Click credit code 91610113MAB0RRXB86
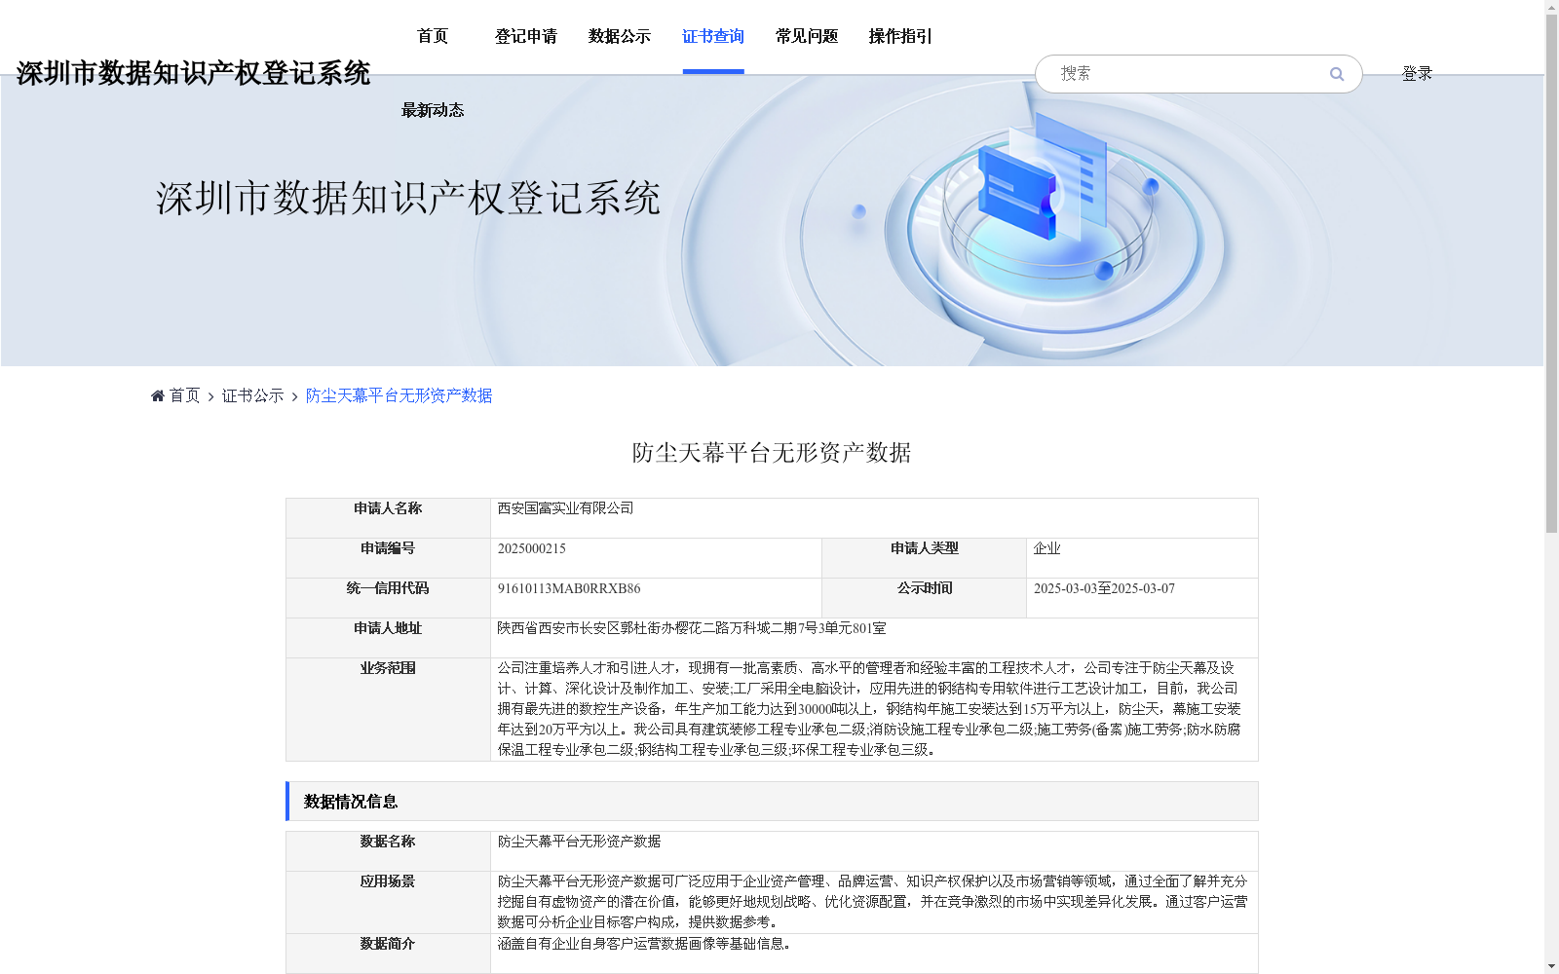The width and height of the screenshot is (1559, 974). tap(569, 588)
